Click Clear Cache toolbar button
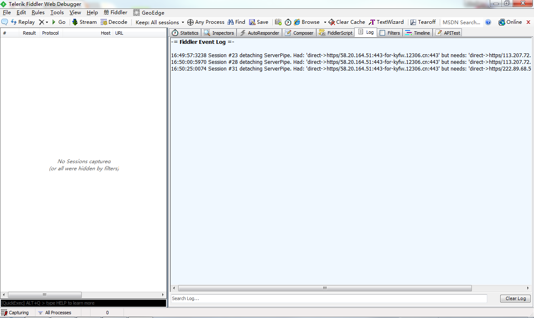 coord(347,22)
